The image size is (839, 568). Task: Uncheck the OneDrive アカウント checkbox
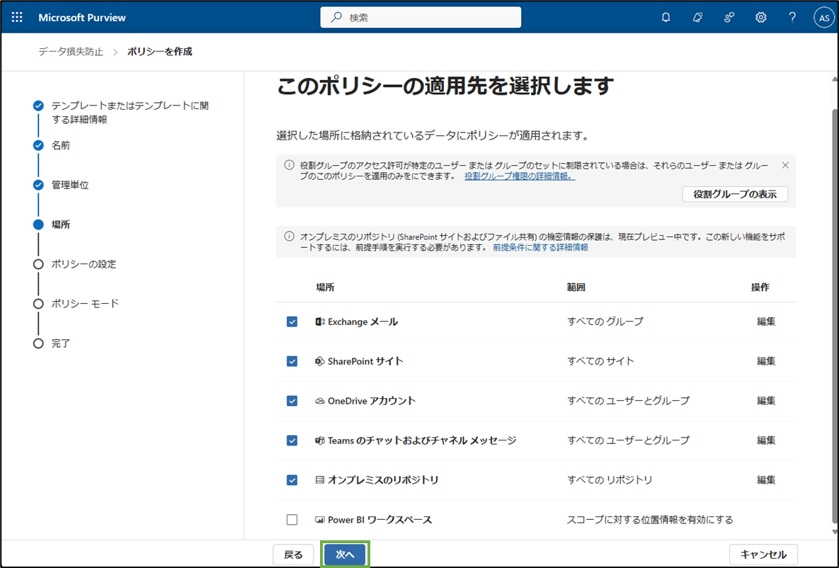coord(292,401)
